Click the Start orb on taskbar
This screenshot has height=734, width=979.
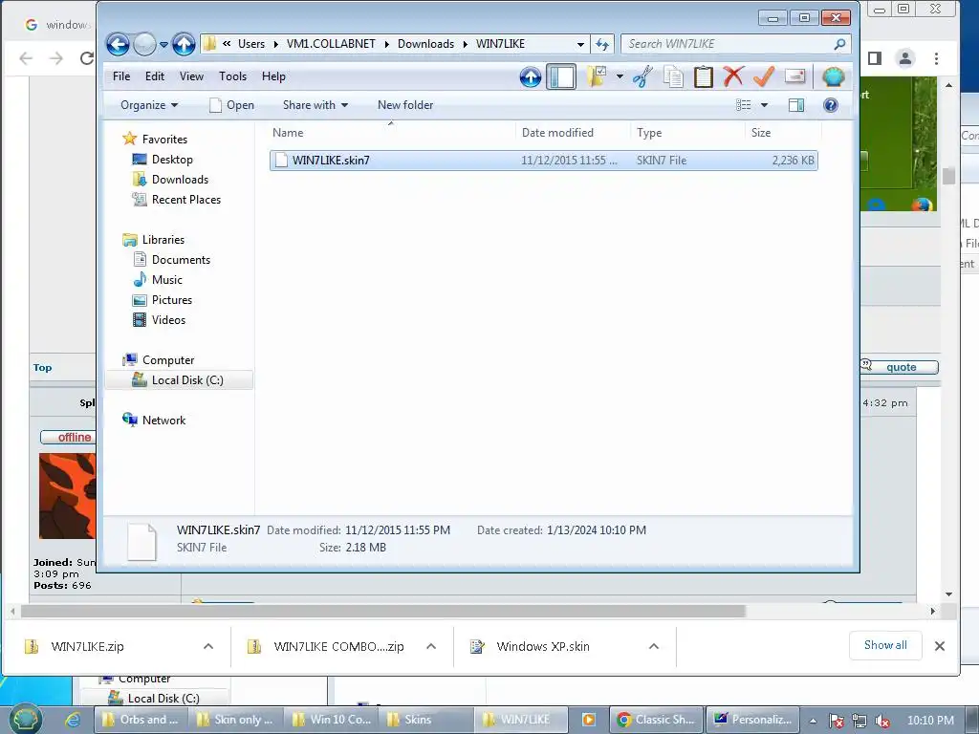25,719
